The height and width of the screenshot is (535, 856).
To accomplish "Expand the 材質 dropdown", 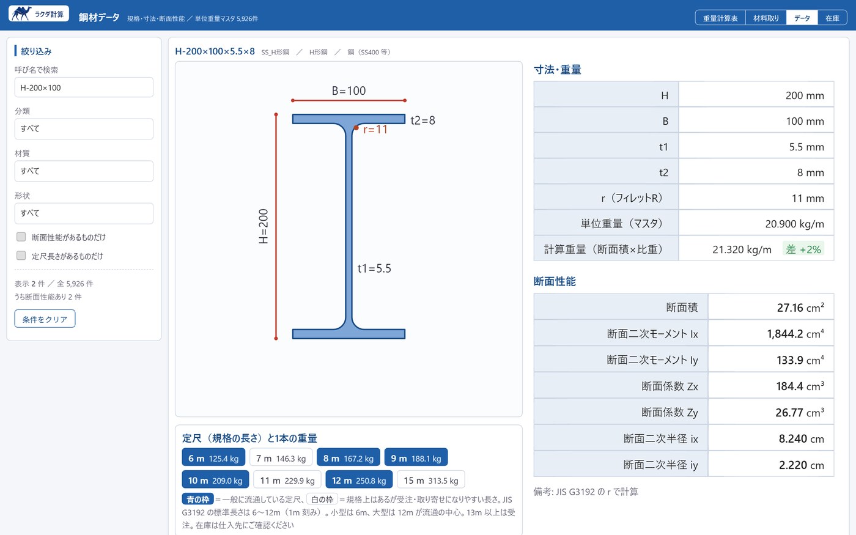I will click(84, 171).
